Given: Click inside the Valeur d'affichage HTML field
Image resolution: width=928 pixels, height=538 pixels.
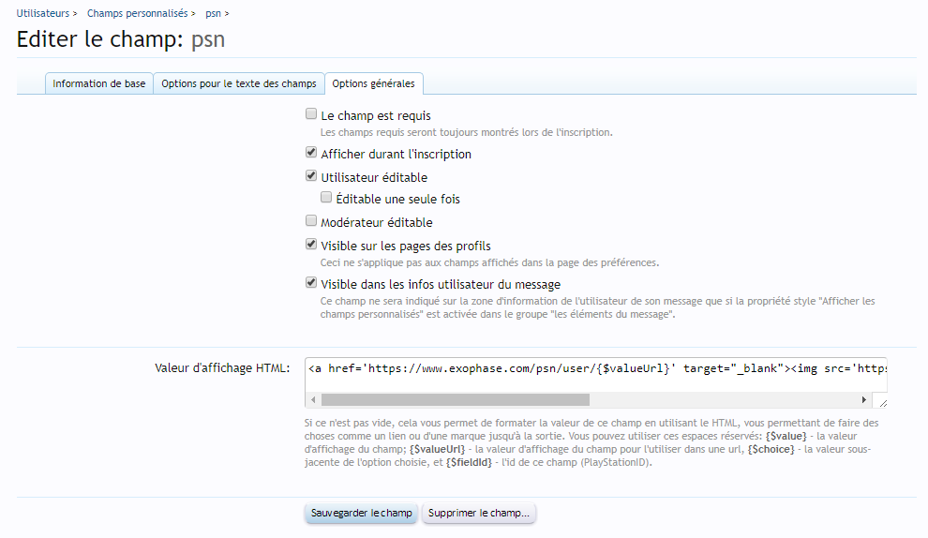Looking at the screenshot, I should tap(595, 369).
